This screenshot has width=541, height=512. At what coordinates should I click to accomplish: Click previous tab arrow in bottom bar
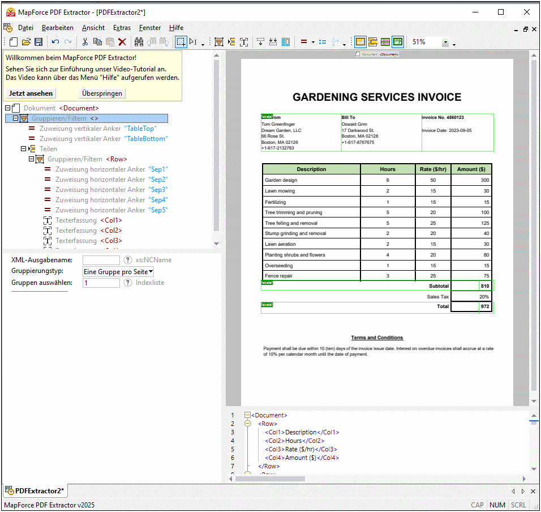(513, 491)
